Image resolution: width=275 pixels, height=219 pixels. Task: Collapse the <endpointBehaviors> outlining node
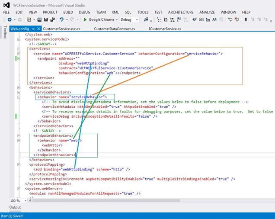[19, 135]
